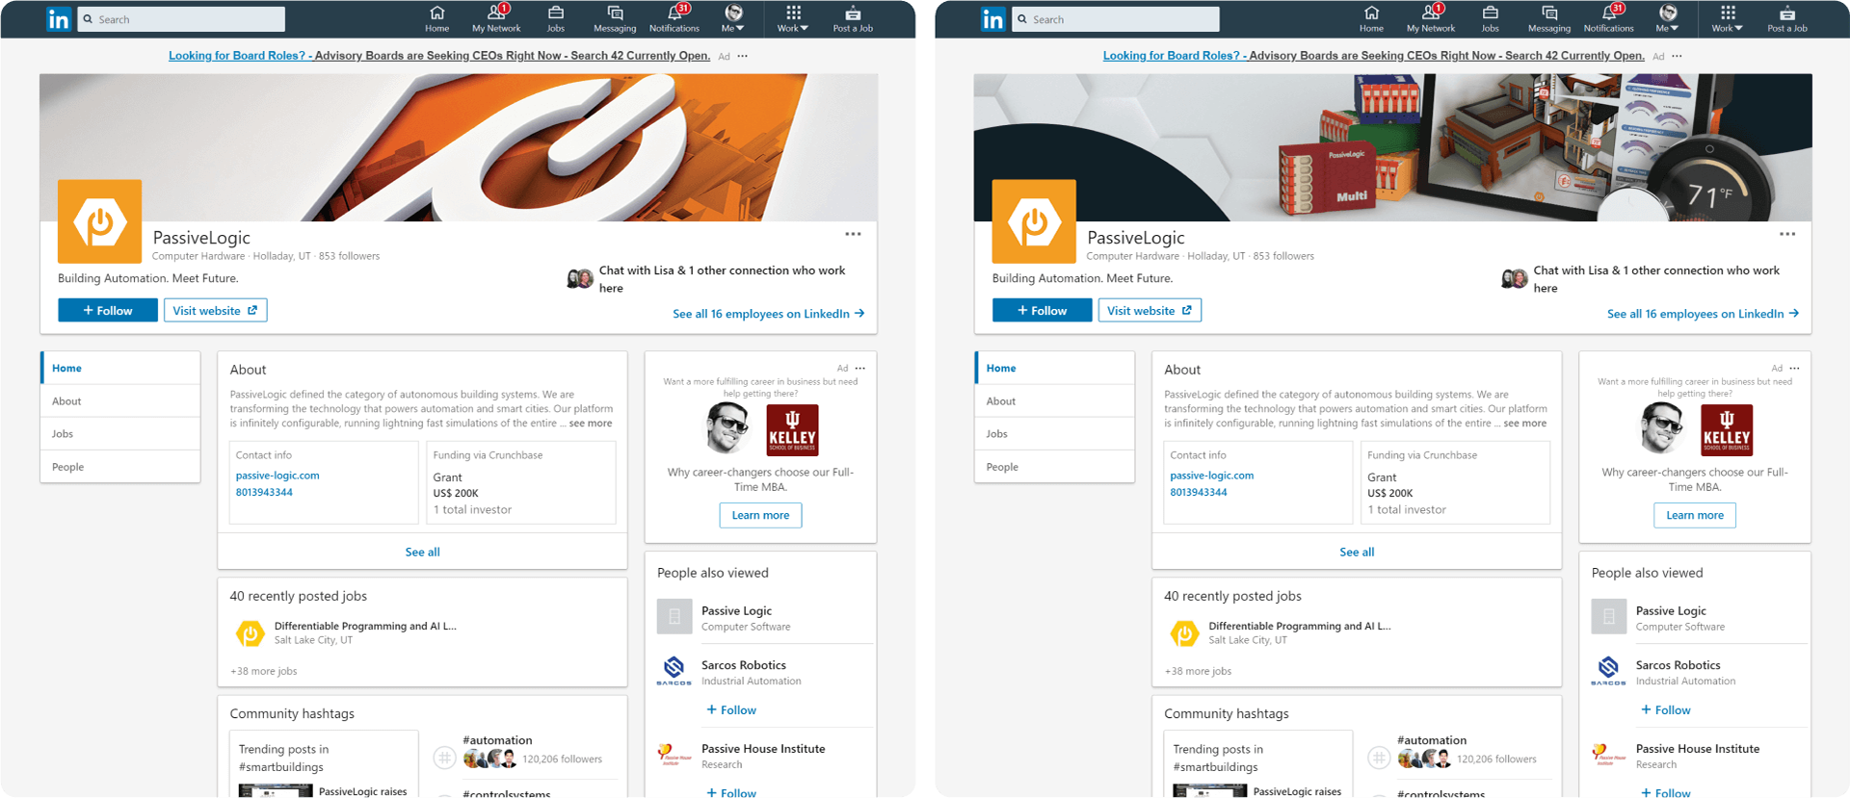Open Differentiable Programming job in right window
Viewport: 1850px width, 798px height.
pos(1300,626)
